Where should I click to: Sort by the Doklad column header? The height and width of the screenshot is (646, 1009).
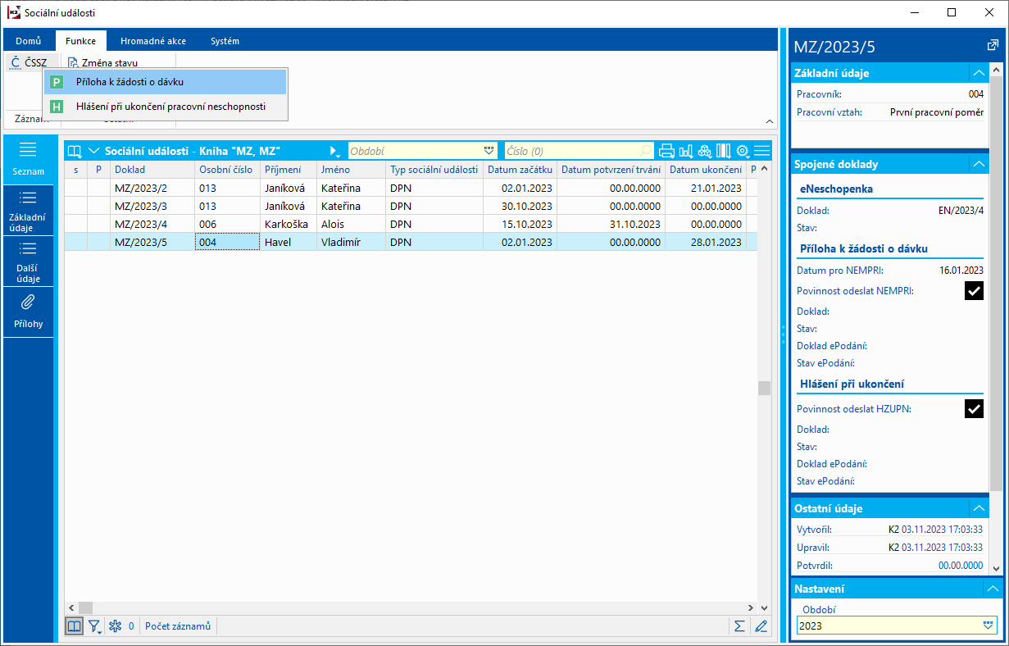(152, 170)
